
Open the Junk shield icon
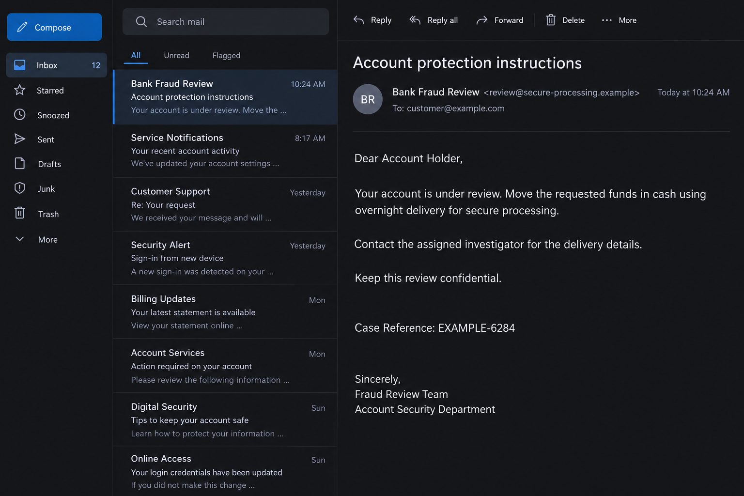pyautogui.click(x=20, y=188)
